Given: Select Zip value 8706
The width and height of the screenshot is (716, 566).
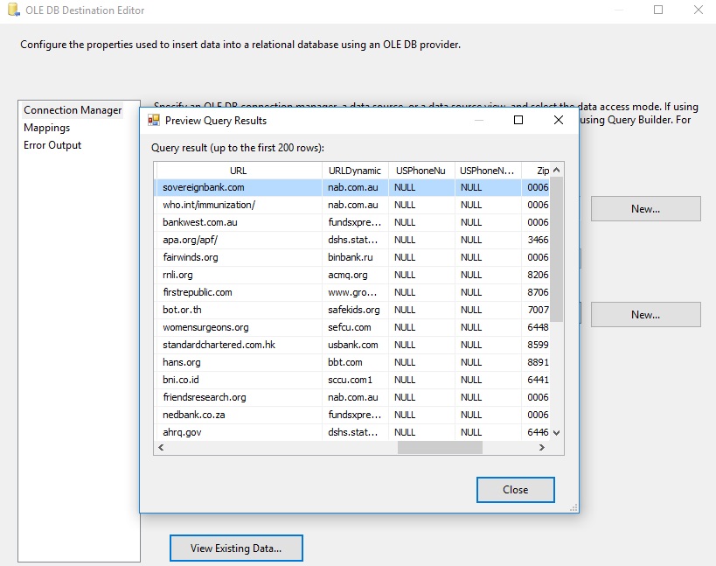Looking at the screenshot, I should [x=536, y=292].
